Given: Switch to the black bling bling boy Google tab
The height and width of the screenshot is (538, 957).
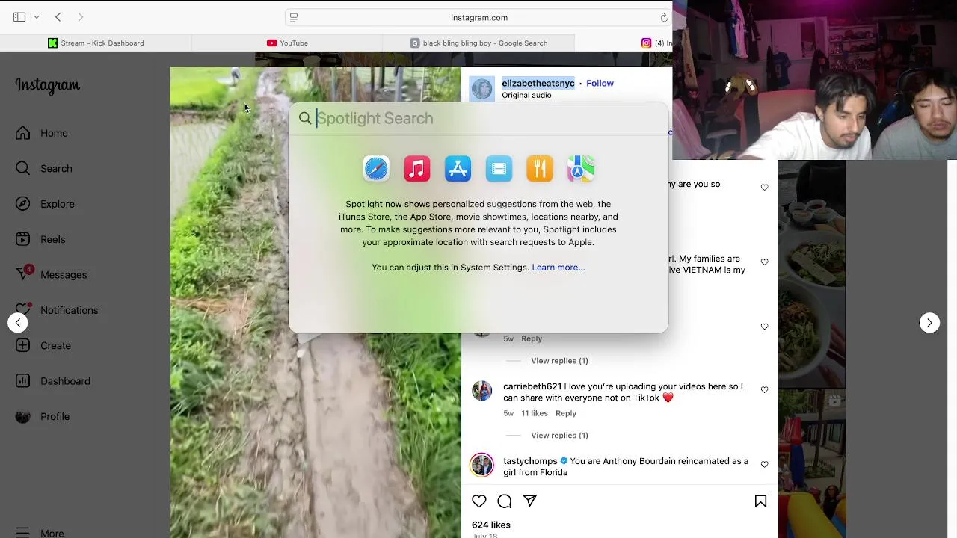Looking at the screenshot, I should (478, 43).
